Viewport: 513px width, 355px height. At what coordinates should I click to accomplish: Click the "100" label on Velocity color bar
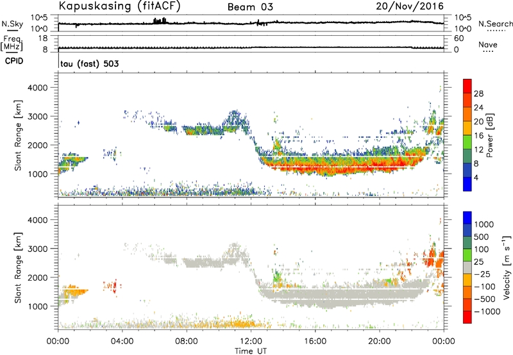[x=482, y=249]
